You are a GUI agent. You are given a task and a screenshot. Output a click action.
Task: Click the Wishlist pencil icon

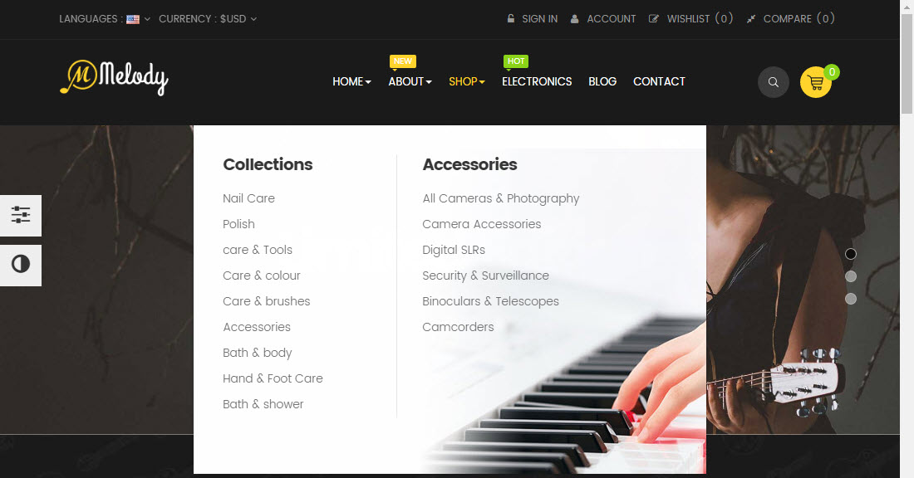(x=653, y=18)
